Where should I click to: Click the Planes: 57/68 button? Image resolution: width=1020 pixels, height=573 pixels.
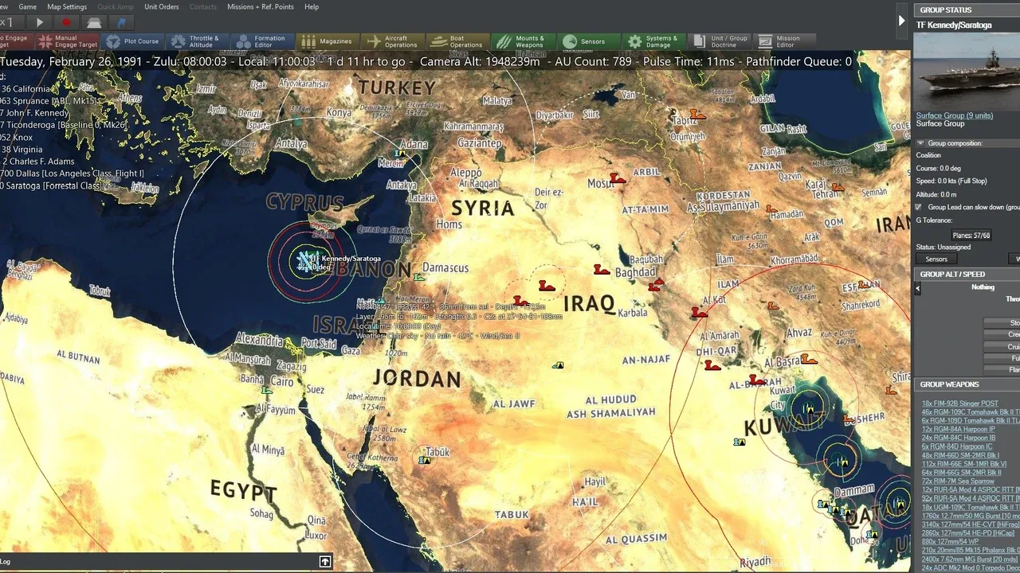coord(971,236)
